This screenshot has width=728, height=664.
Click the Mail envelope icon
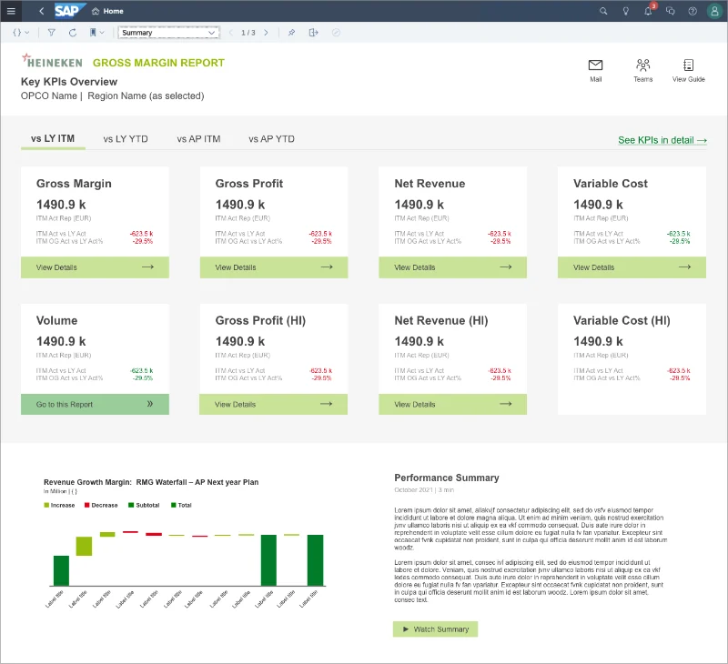[595, 65]
